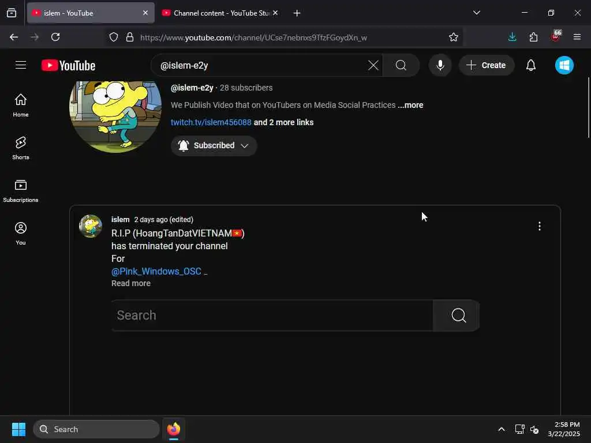The height and width of the screenshot is (443, 591).
Task: Click the post author's small avatar
Action: point(91,226)
